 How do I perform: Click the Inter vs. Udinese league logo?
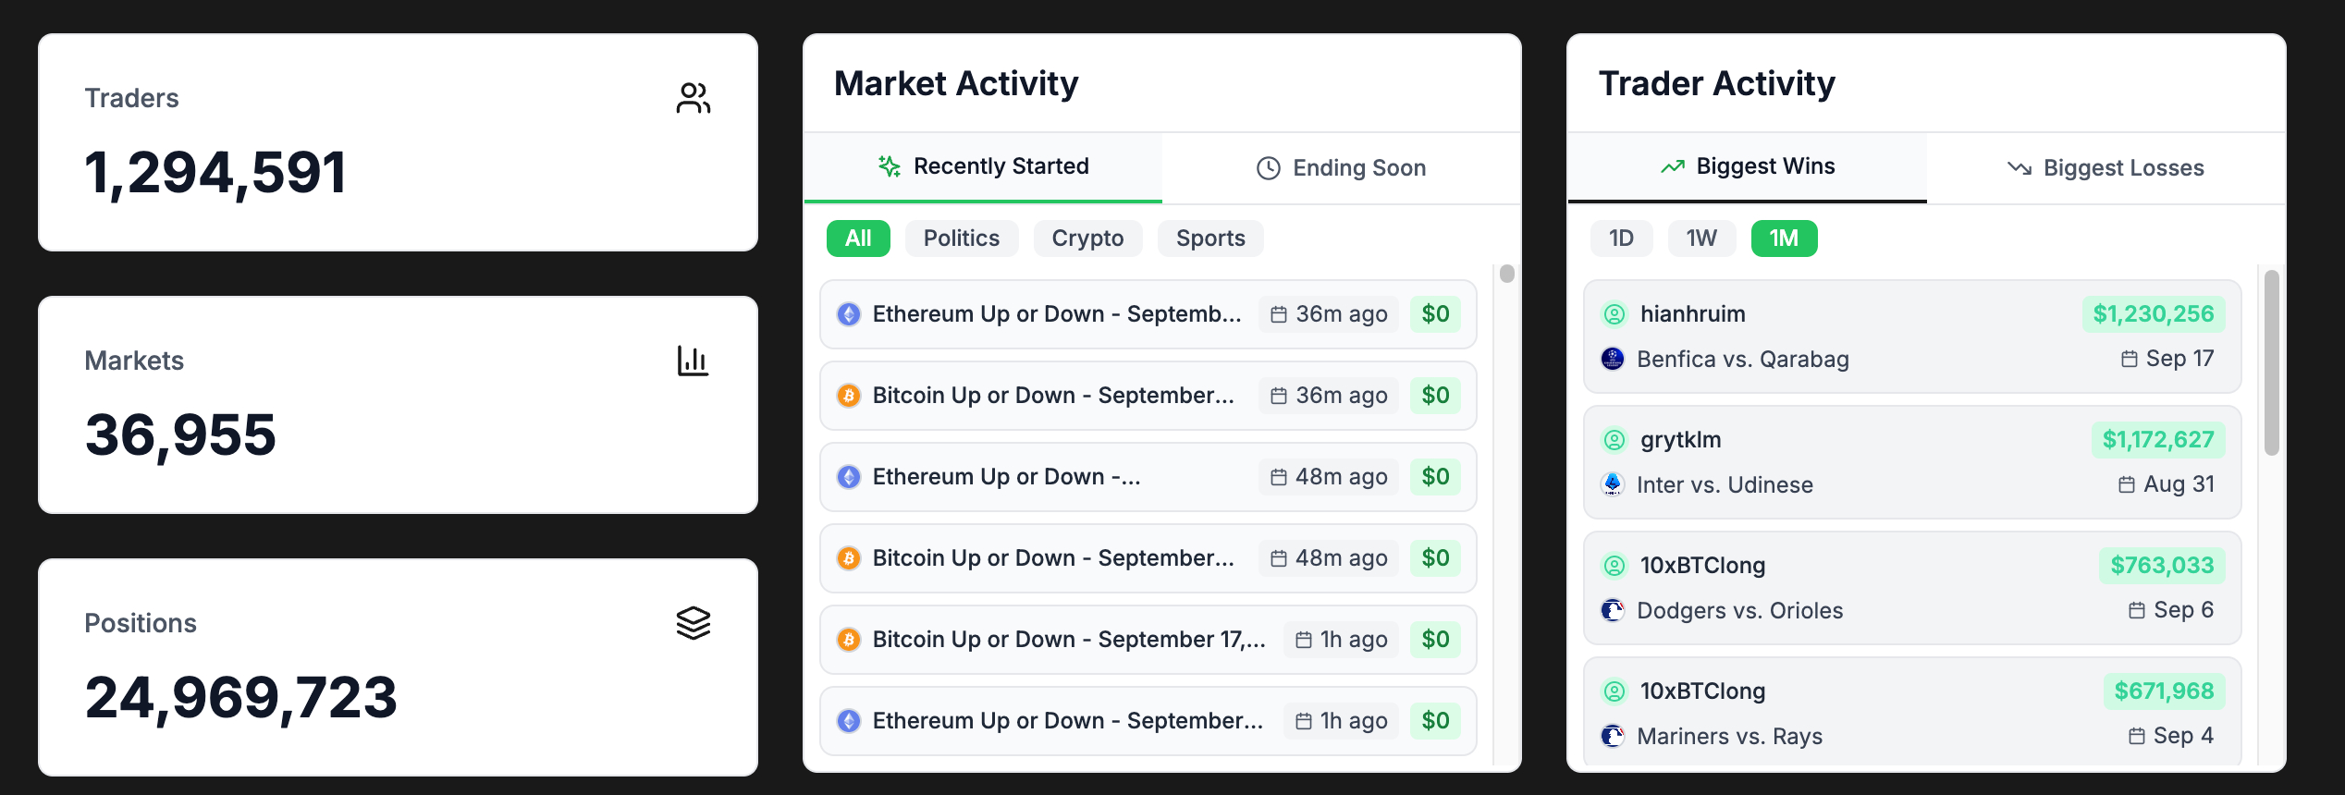point(1613,484)
